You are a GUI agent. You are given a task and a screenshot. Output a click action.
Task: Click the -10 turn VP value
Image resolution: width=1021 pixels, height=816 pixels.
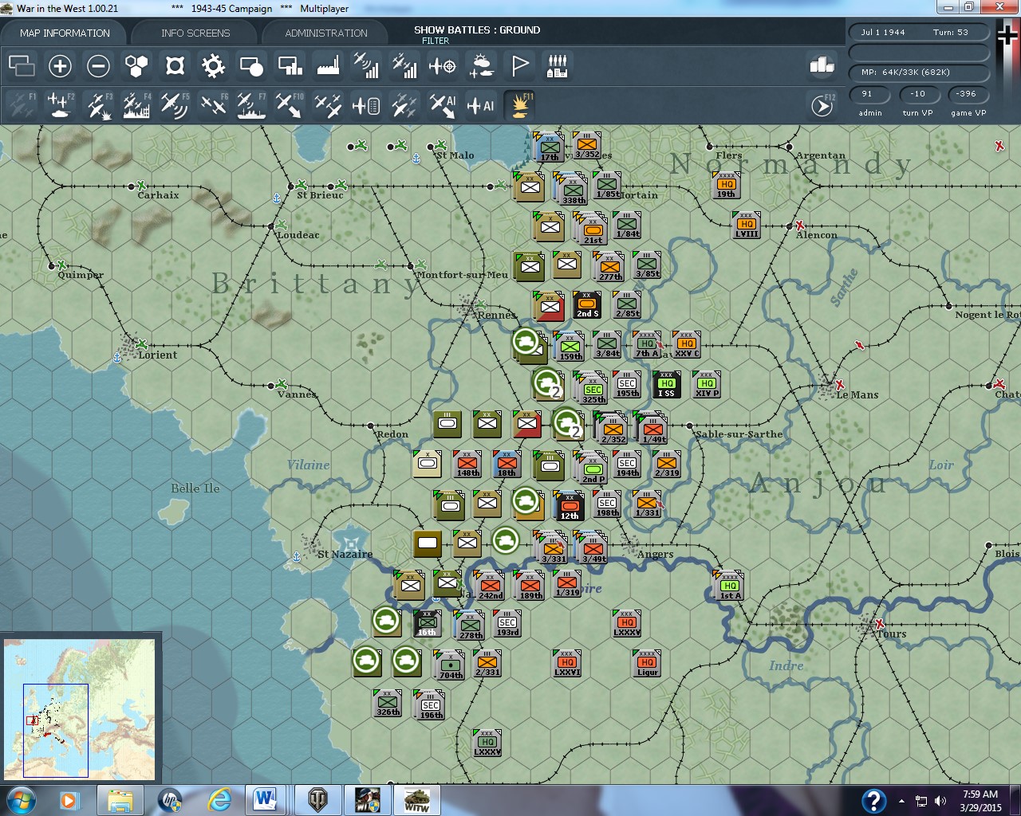(918, 94)
